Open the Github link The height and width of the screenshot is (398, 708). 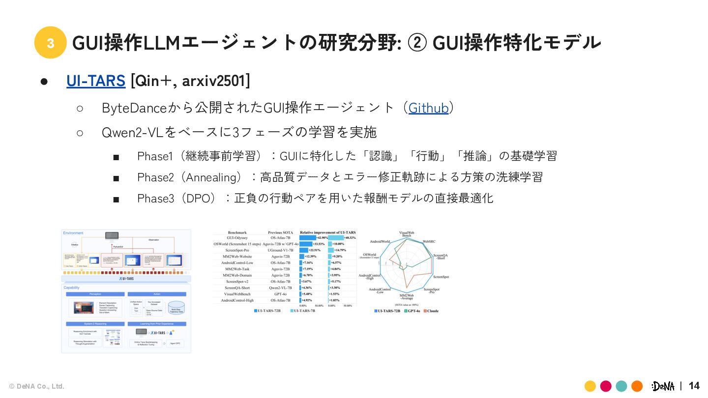click(428, 108)
